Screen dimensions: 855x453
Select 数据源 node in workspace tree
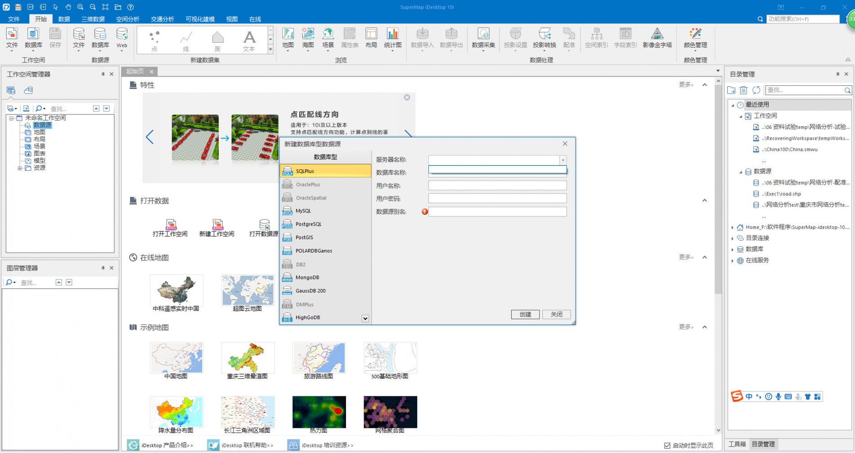click(42, 125)
